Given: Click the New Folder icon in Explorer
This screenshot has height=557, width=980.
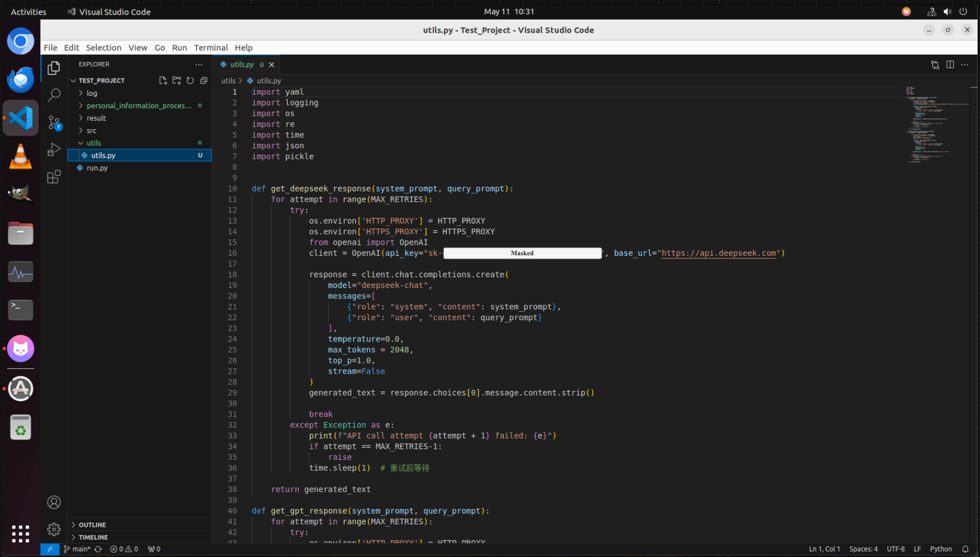Looking at the screenshot, I should coord(177,80).
